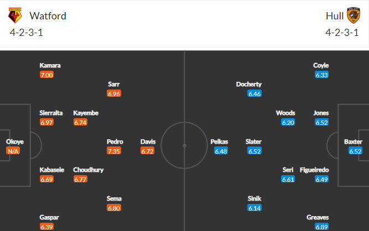The height and width of the screenshot is (231, 369).
Task: Click player name Pelkas
Action: (x=219, y=141)
